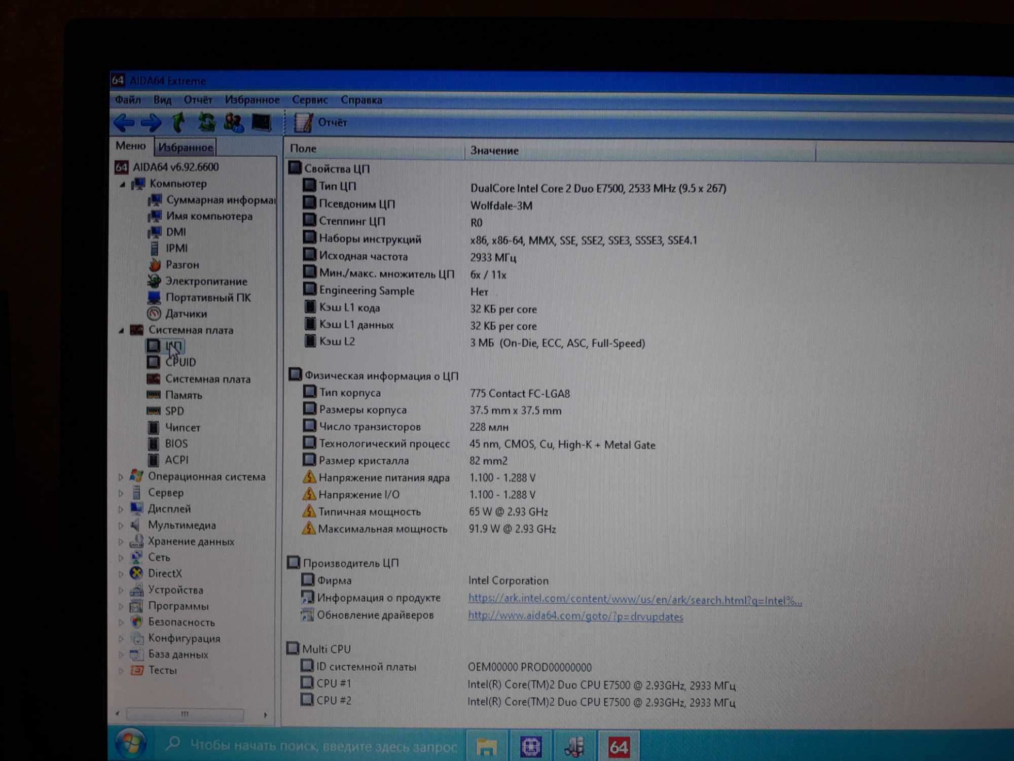Go forward with the blue right arrow
1014x761 pixels.
[151, 122]
